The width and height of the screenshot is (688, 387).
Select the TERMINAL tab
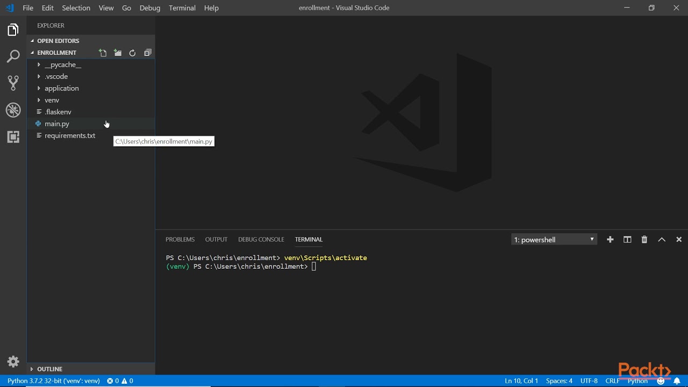point(309,240)
